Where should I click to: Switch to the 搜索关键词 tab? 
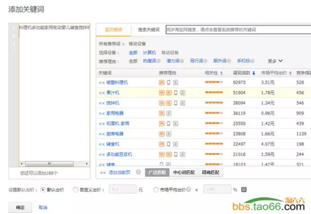pos(149,30)
